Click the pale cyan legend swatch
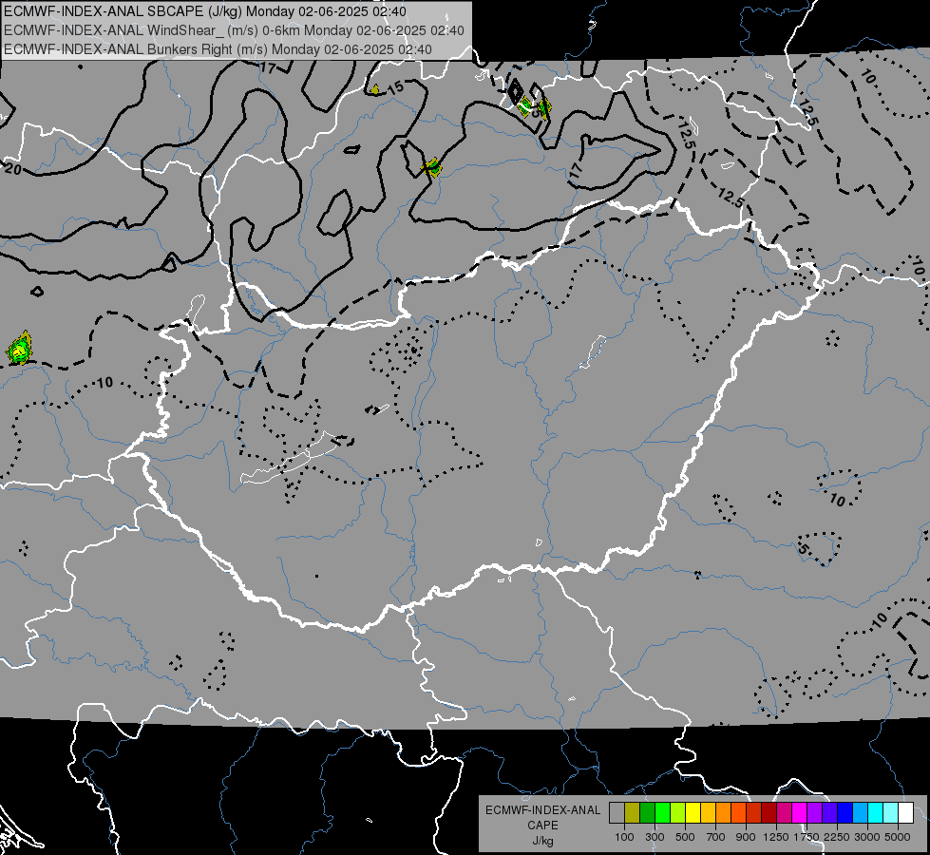Image resolution: width=930 pixels, height=855 pixels. [x=891, y=813]
